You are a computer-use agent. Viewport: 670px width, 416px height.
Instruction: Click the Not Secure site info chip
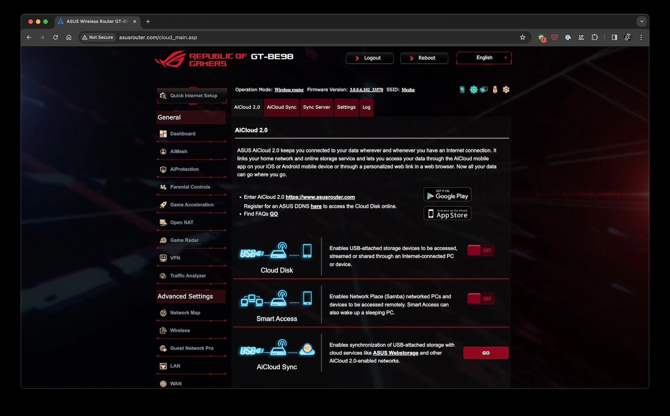tap(98, 37)
